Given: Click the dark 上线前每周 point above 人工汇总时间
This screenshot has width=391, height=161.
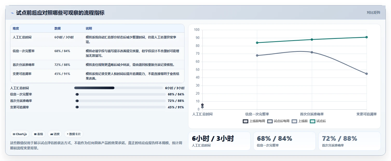Looking at the screenshot, I should tap(202, 105).
